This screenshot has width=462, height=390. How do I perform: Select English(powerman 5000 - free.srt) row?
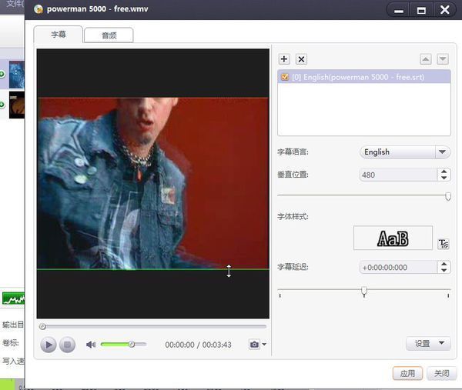pyautogui.click(x=364, y=77)
